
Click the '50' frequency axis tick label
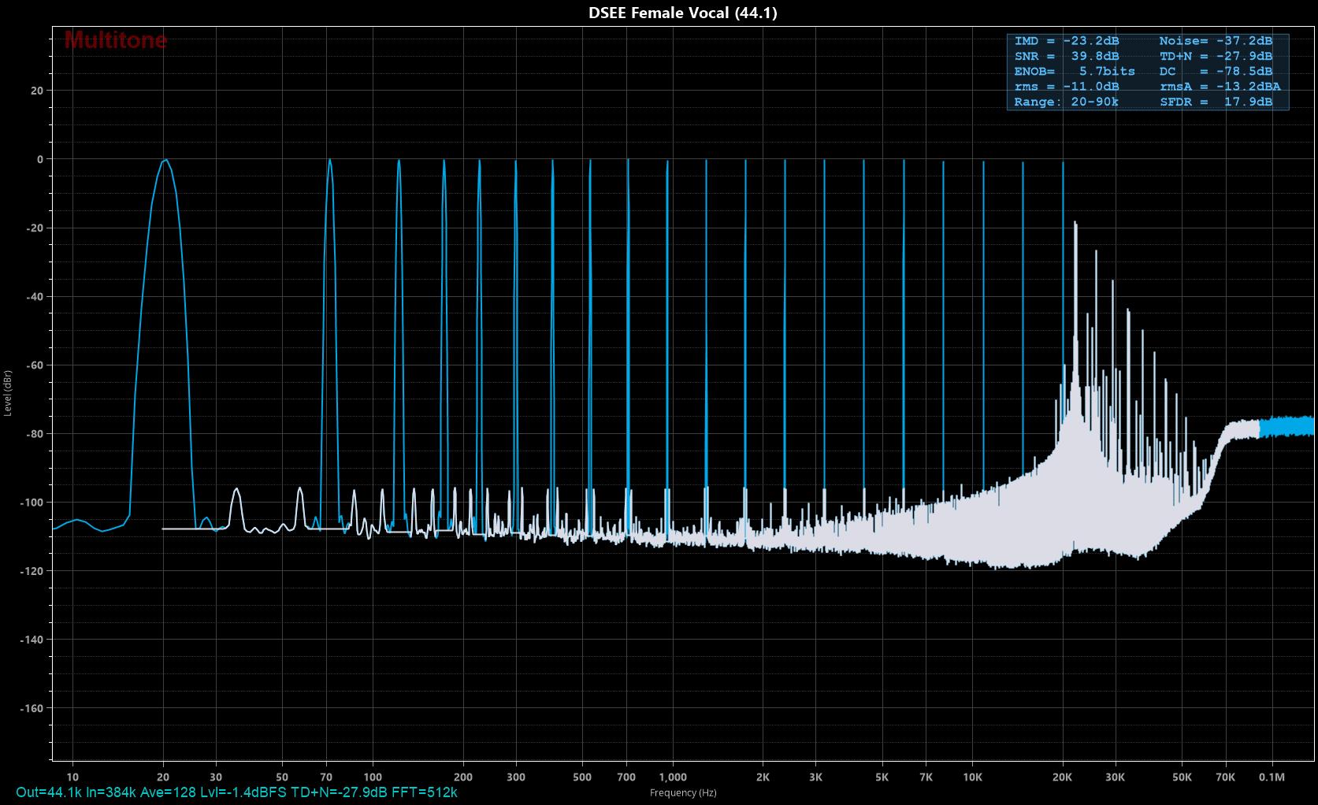[282, 777]
